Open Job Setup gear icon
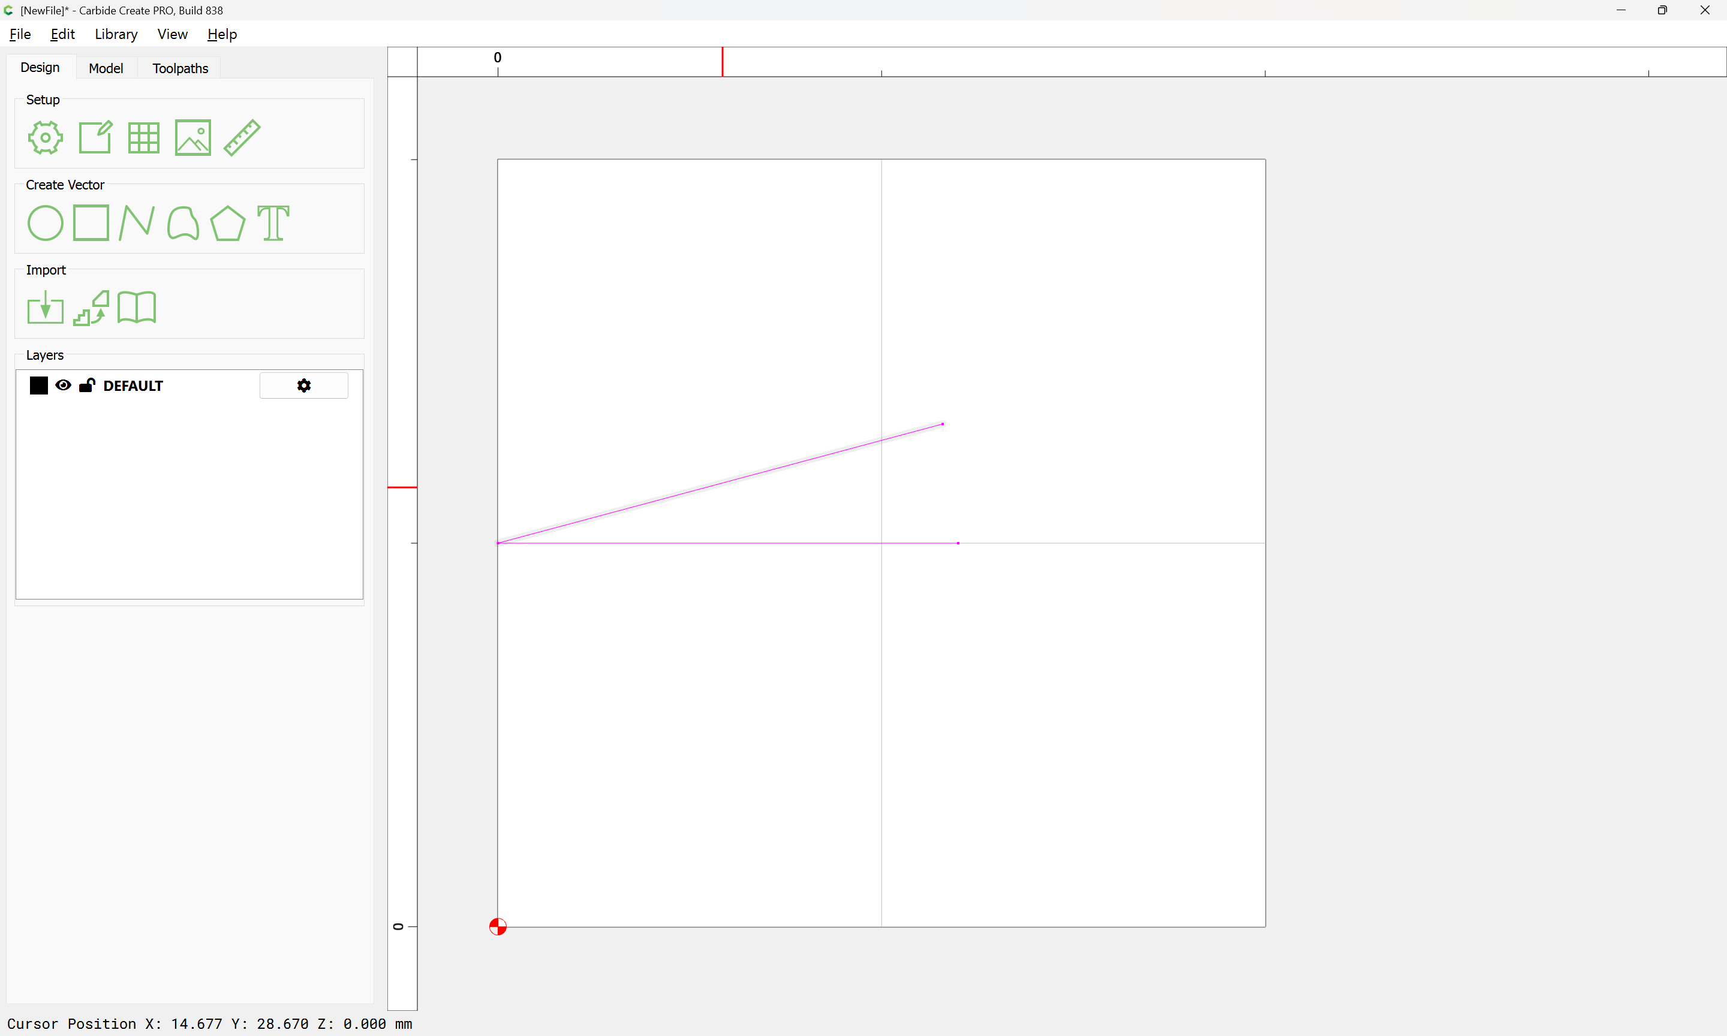Viewport: 1727px width, 1036px height. click(x=46, y=137)
